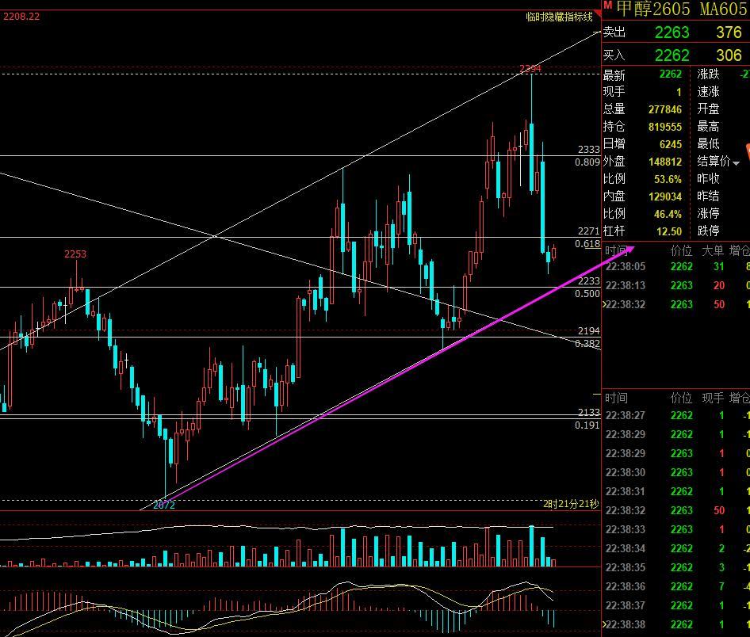750x637 pixels.
Task: Select the 甲醇2605 contract title
Action: pos(653,9)
